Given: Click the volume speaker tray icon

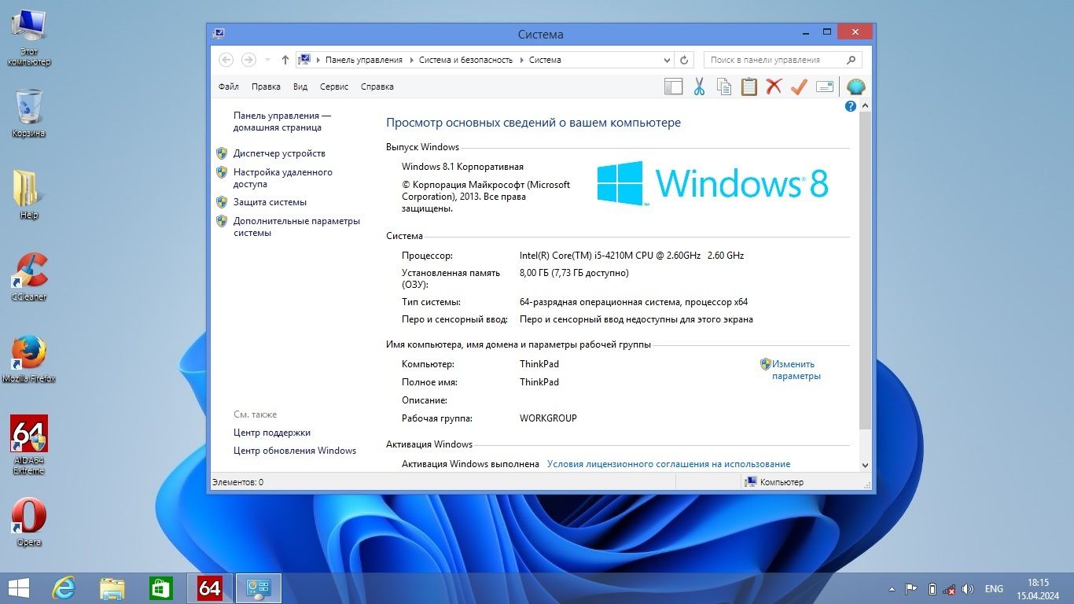Looking at the screenshot, I should [968, 589].
